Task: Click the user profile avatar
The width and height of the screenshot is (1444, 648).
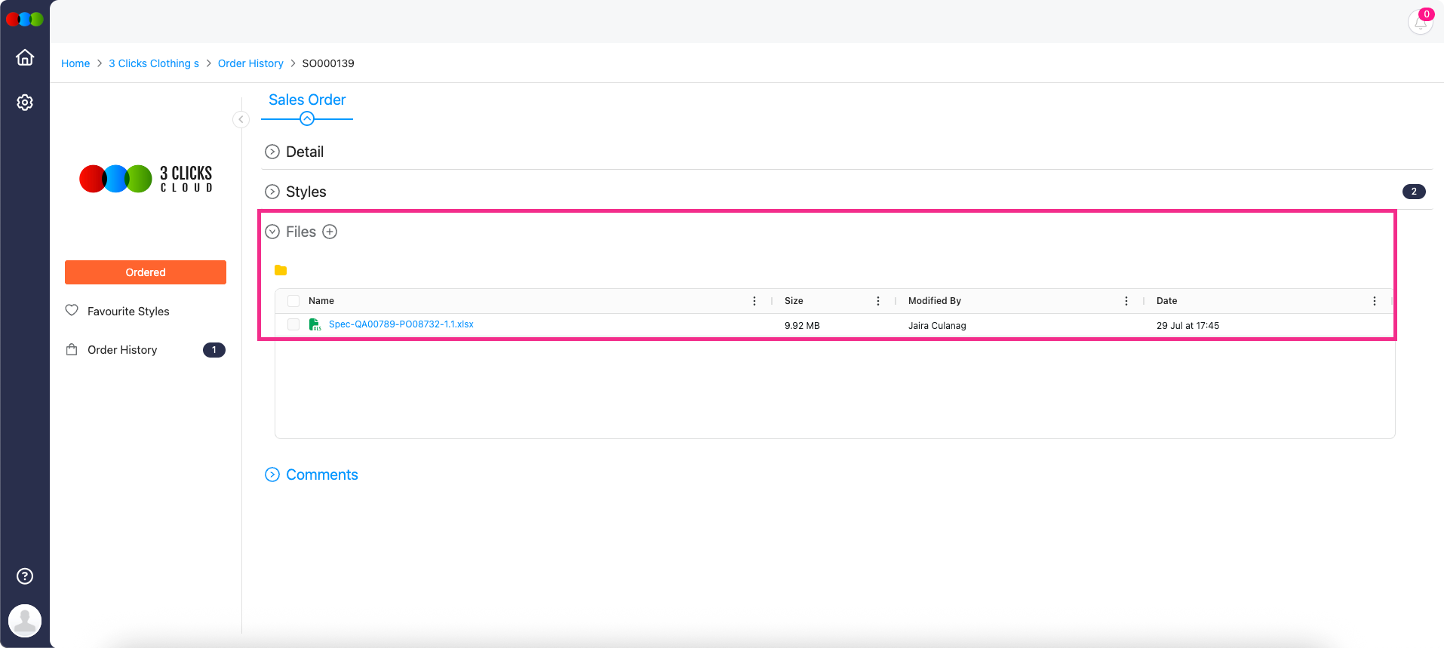Action: (25, 621)
